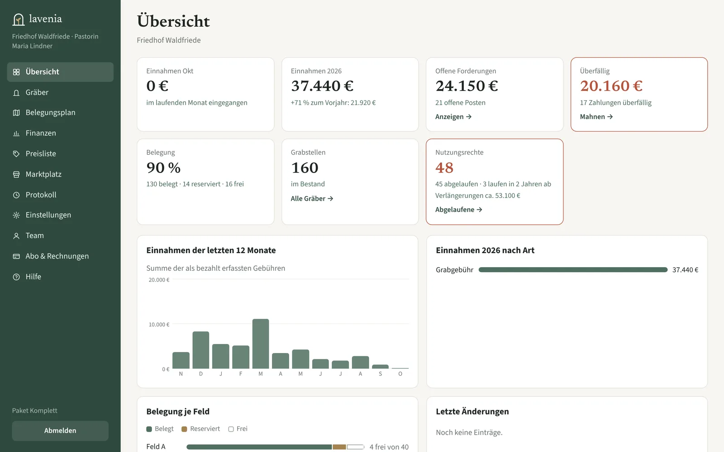Click the Frei legend swatch
The height and width of the screenshot is (452, 724).
231,429
